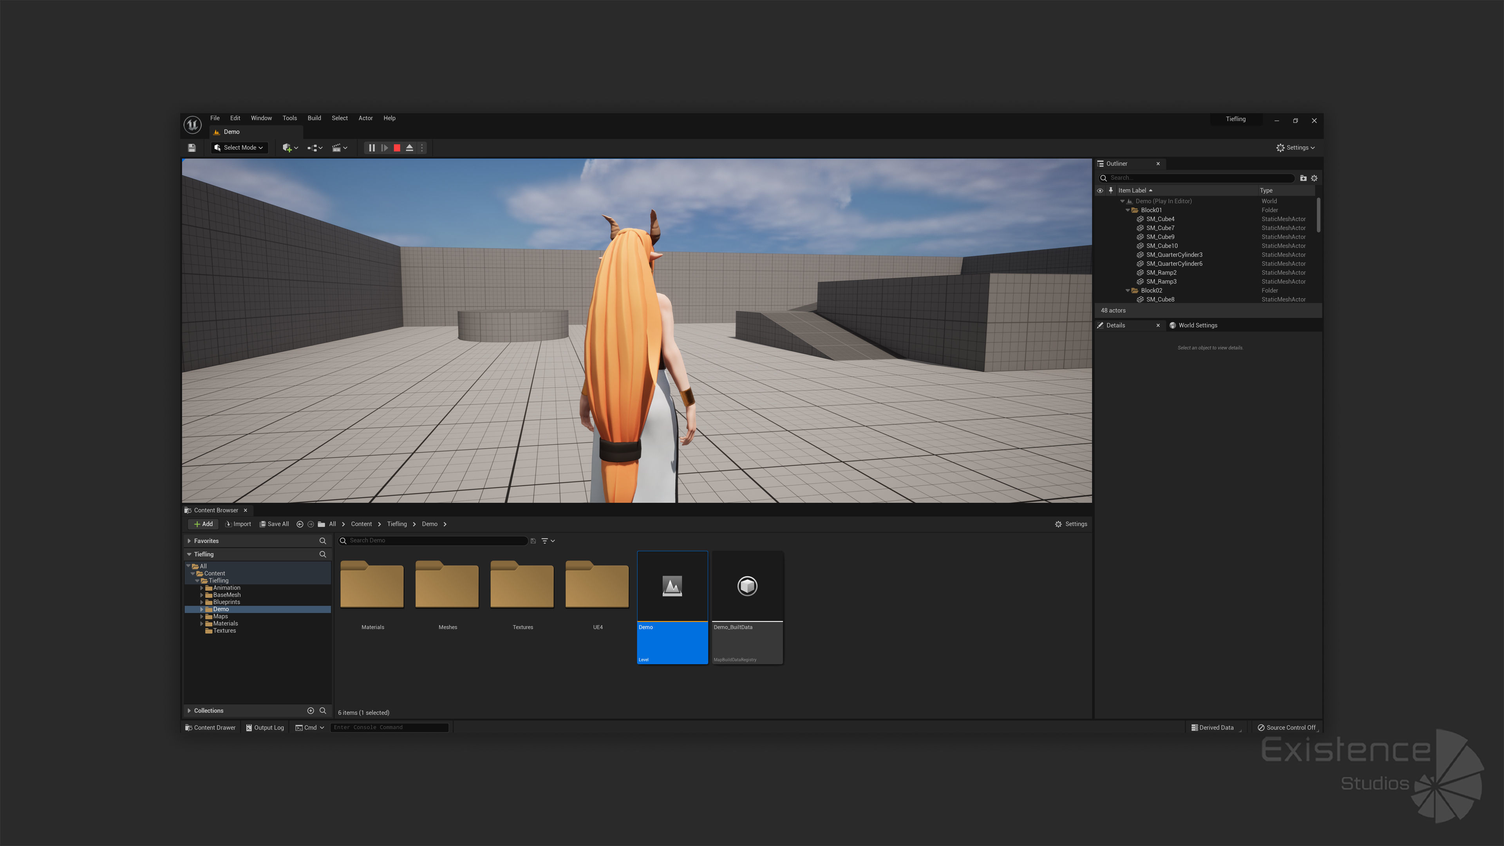
Task: Click the Unreal Engine logo icon
Action: point(193,125)
